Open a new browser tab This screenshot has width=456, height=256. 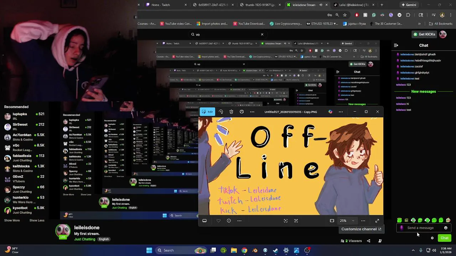pos(382,5)
